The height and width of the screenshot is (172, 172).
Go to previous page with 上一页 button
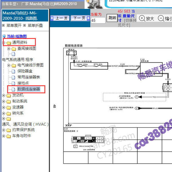[60, 18]
